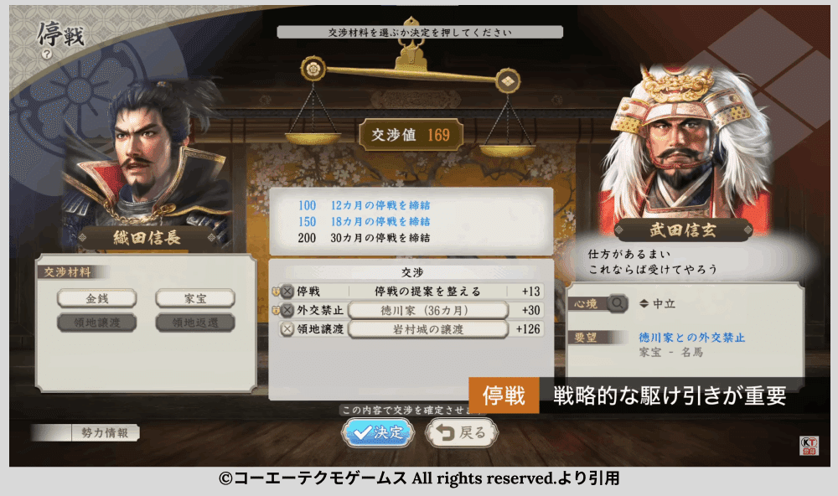
Task: Remove the 外交禁止 row with X icon
Action: 287,310
